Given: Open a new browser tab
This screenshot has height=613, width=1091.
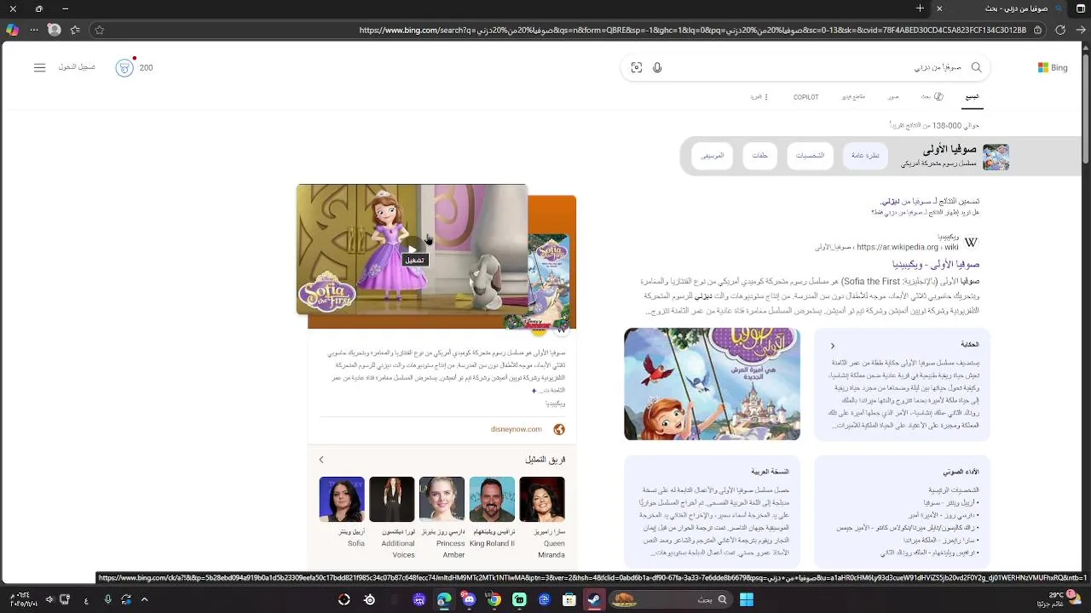Looking at the screenshot, I should [920, 9].
